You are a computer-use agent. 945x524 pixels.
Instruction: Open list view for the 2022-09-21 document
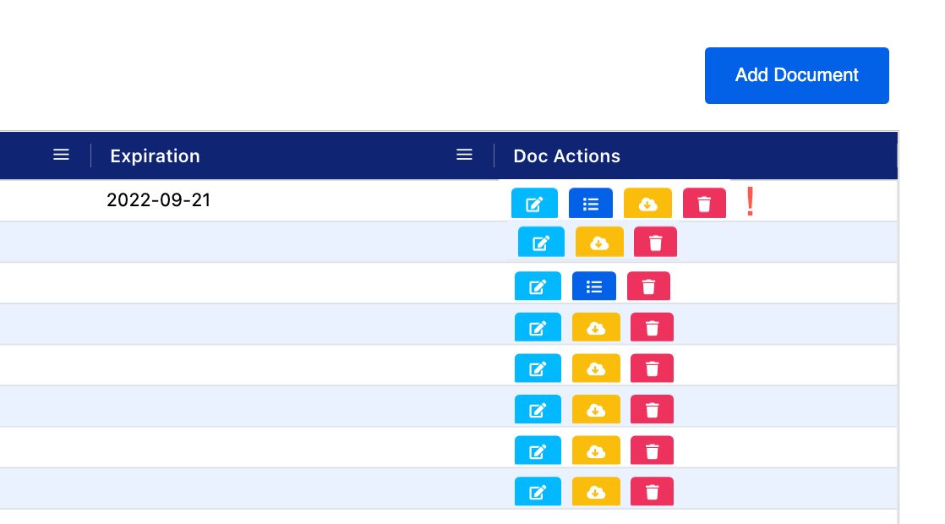pyautogui.click(x=591, y=204)
